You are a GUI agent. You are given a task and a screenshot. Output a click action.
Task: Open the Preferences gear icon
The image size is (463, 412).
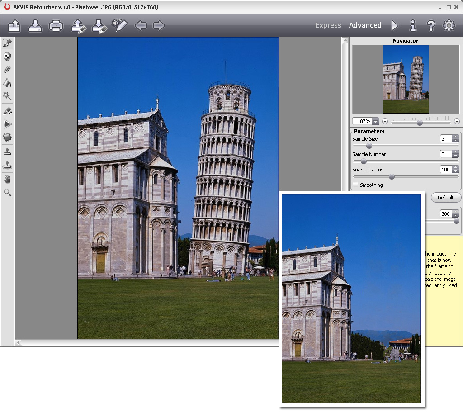(449, 26)
